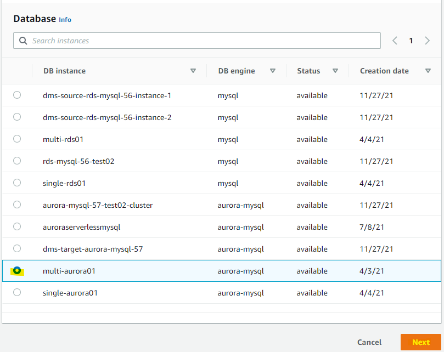Open the Database Info link

[x=65, y=20]
